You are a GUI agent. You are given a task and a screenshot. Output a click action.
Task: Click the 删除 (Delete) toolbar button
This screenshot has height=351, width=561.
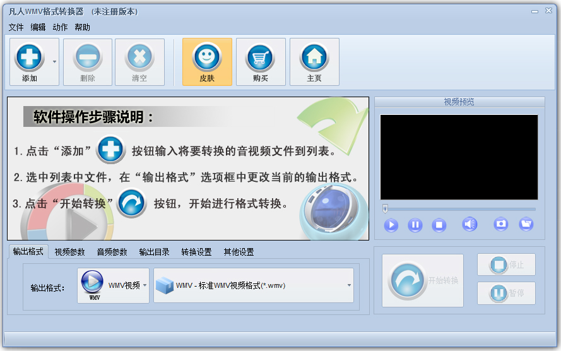88,62
